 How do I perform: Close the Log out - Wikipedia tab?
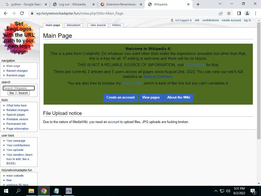[x=94, y=4]
